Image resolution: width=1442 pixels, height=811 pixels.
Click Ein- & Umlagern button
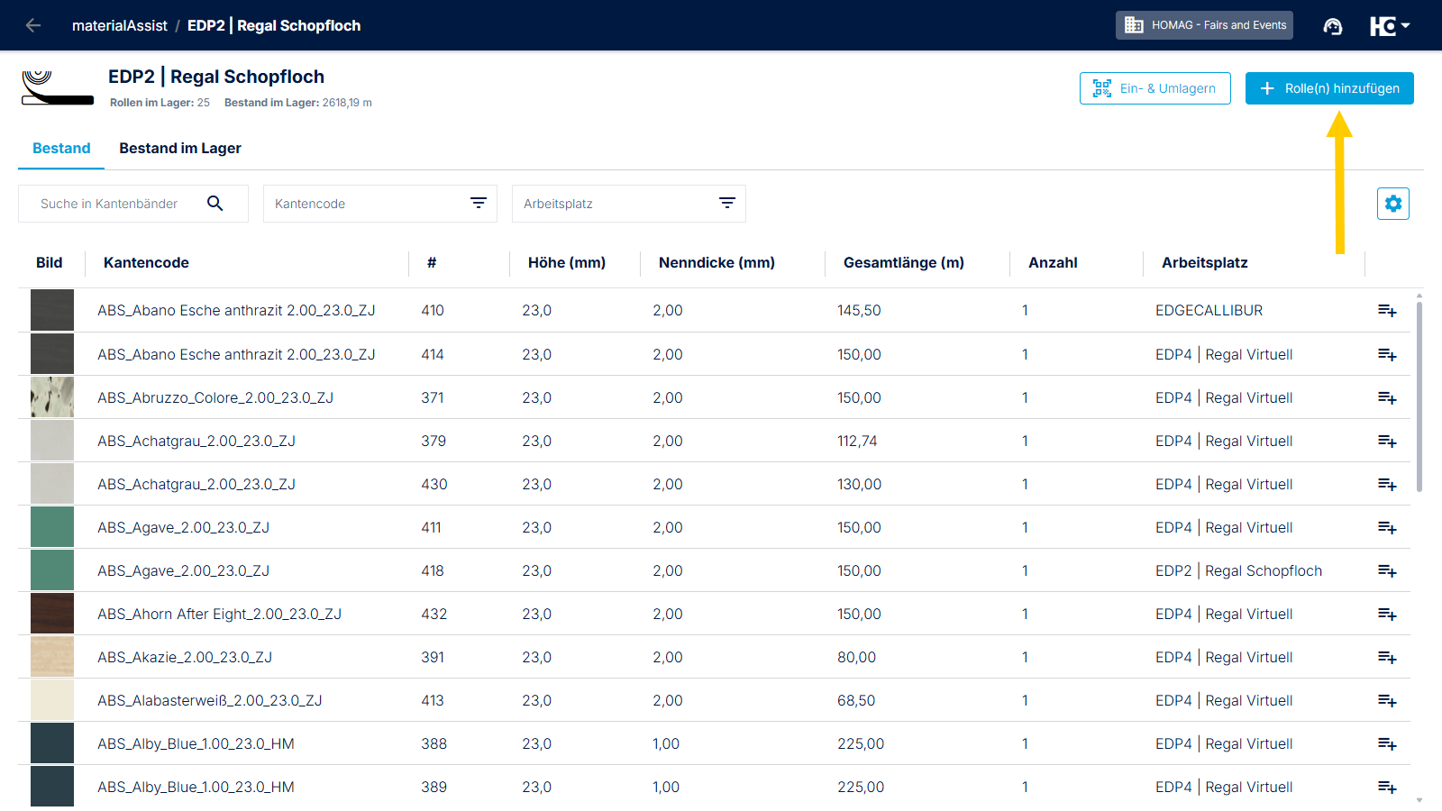pos(1155,88)
